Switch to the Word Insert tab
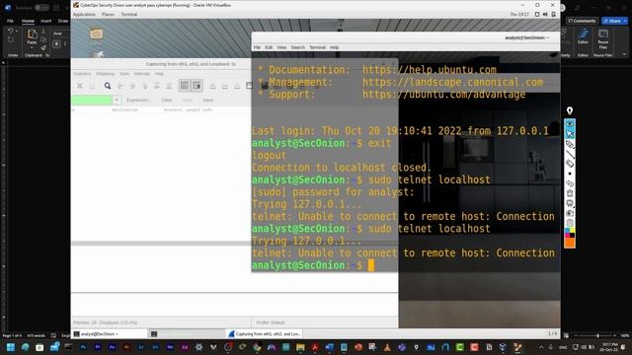 46,21
